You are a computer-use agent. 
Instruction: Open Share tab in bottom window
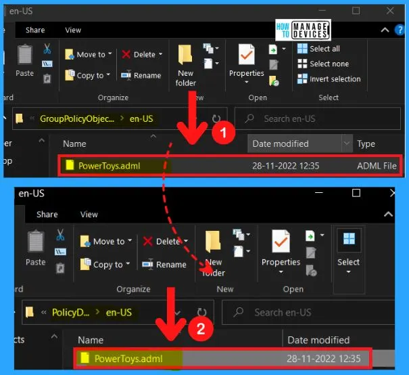click(47, 215)
